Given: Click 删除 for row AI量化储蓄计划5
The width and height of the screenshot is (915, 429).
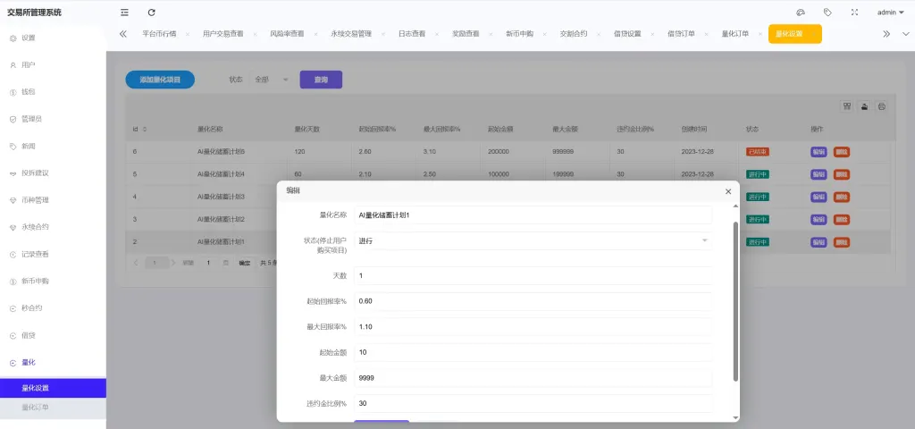Looking at the screenshot, I should click(x=842, y=152).
